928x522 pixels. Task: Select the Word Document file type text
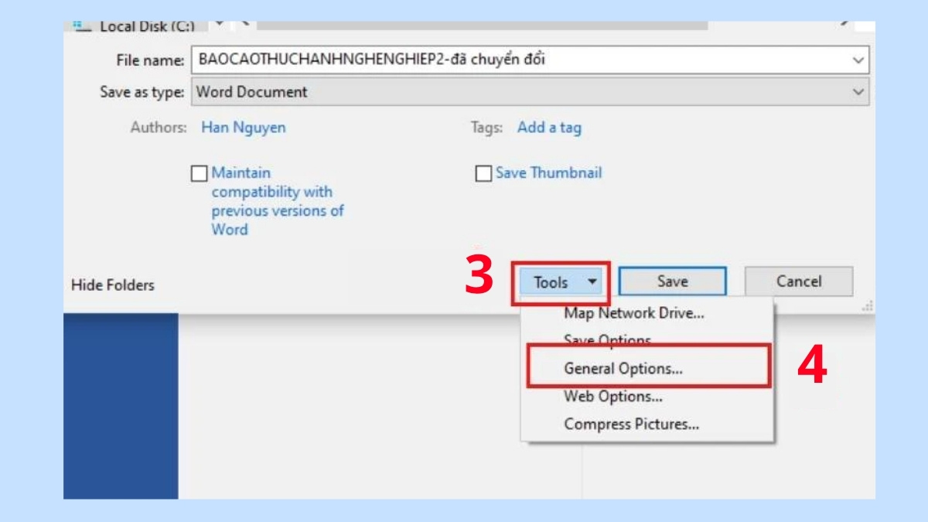[x=247, y=91]
